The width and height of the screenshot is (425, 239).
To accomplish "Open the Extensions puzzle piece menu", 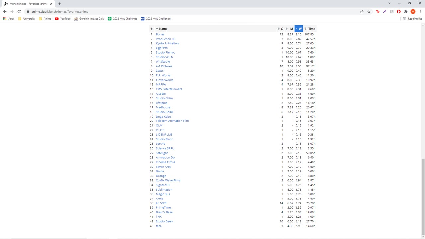I will pyautogui.click(x=406, y=12).
